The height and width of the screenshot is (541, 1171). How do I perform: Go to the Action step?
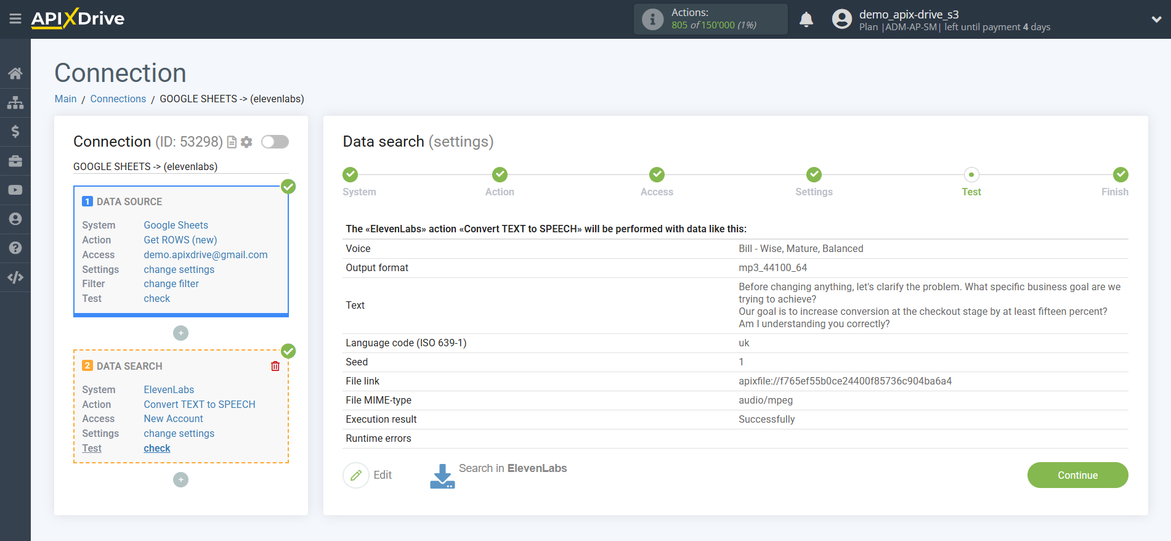point(500,174)
